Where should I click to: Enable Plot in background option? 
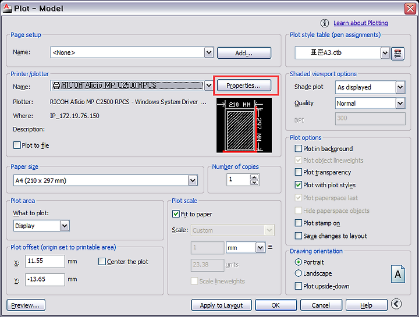tap(298, 148)
